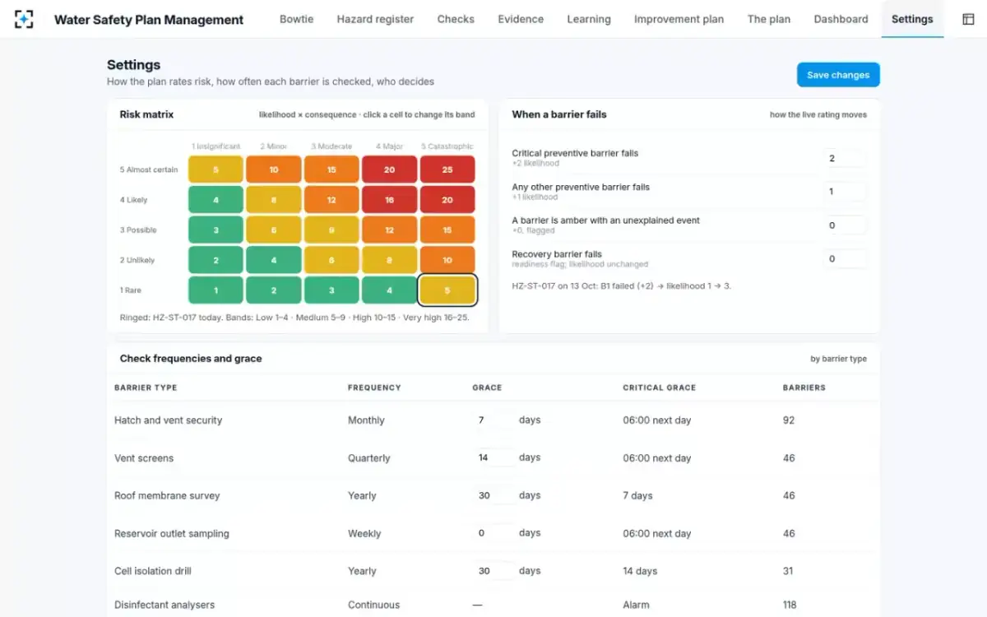
Task: Change grace days for Roof membrane survey
Action: coord(494,496)
